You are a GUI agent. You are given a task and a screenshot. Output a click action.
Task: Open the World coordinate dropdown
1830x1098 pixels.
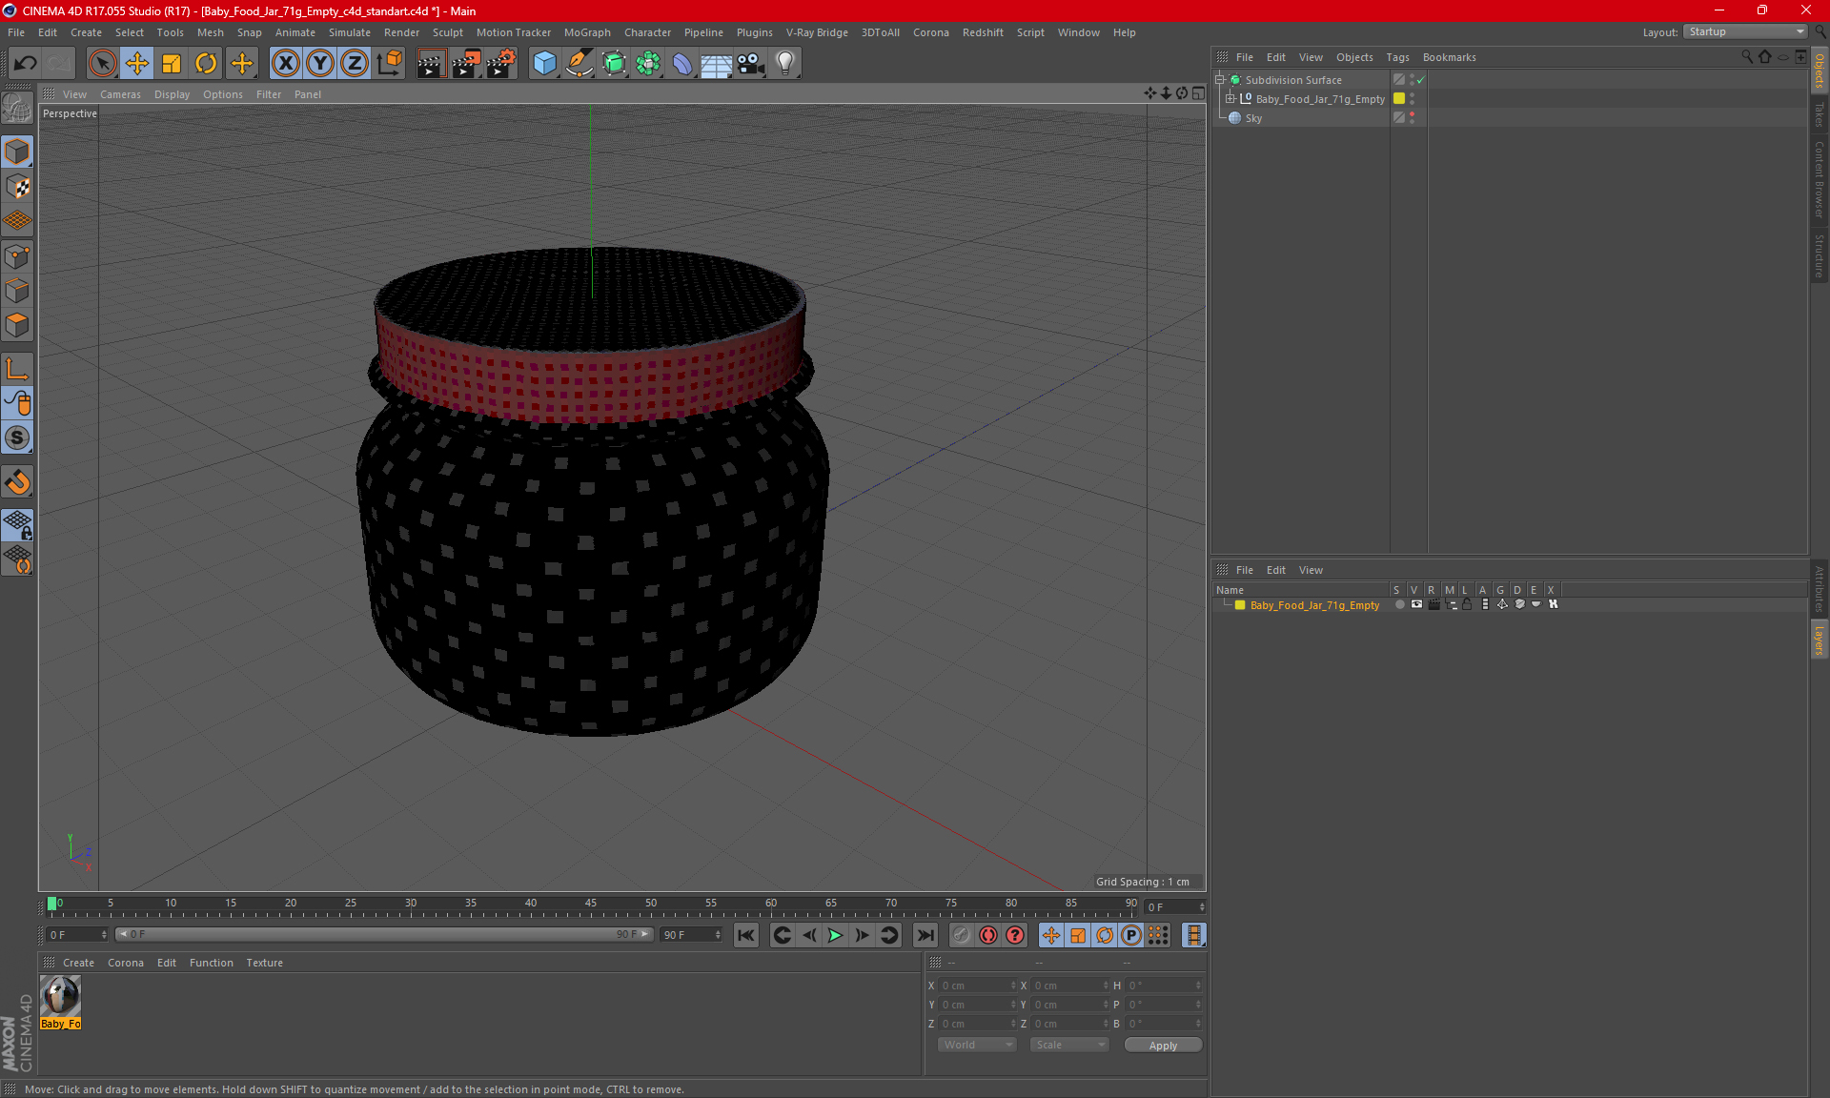pyautogui.click(x=978, y=1046)
